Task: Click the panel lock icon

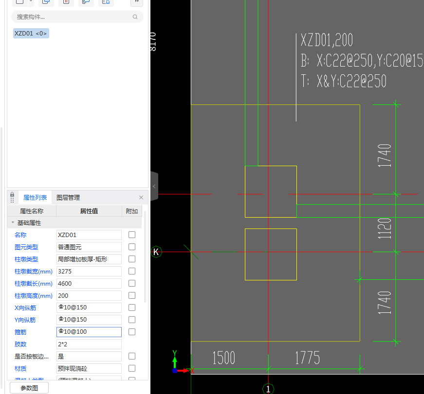Action: (12, 197)
